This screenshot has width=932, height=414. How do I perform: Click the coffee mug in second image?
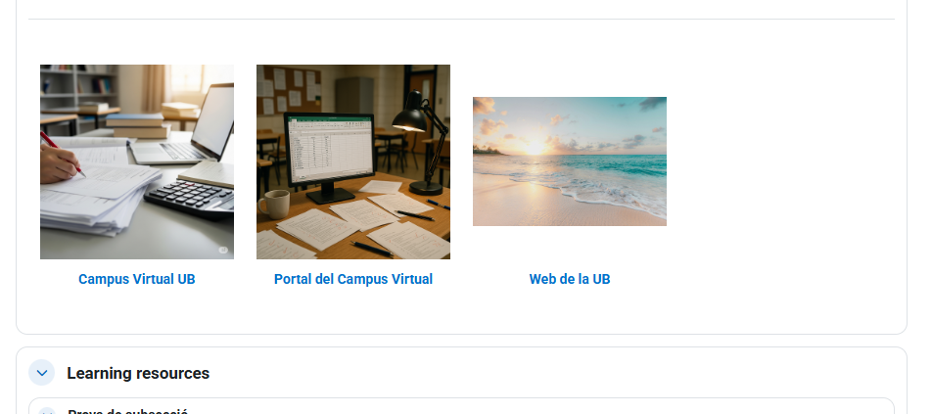[273, 205]
